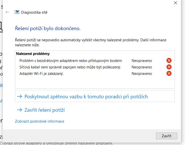Screen dimensions: 187x145
Task: Click Neopraveno status of the network cable problem
Action: click(x=142, y=67)
